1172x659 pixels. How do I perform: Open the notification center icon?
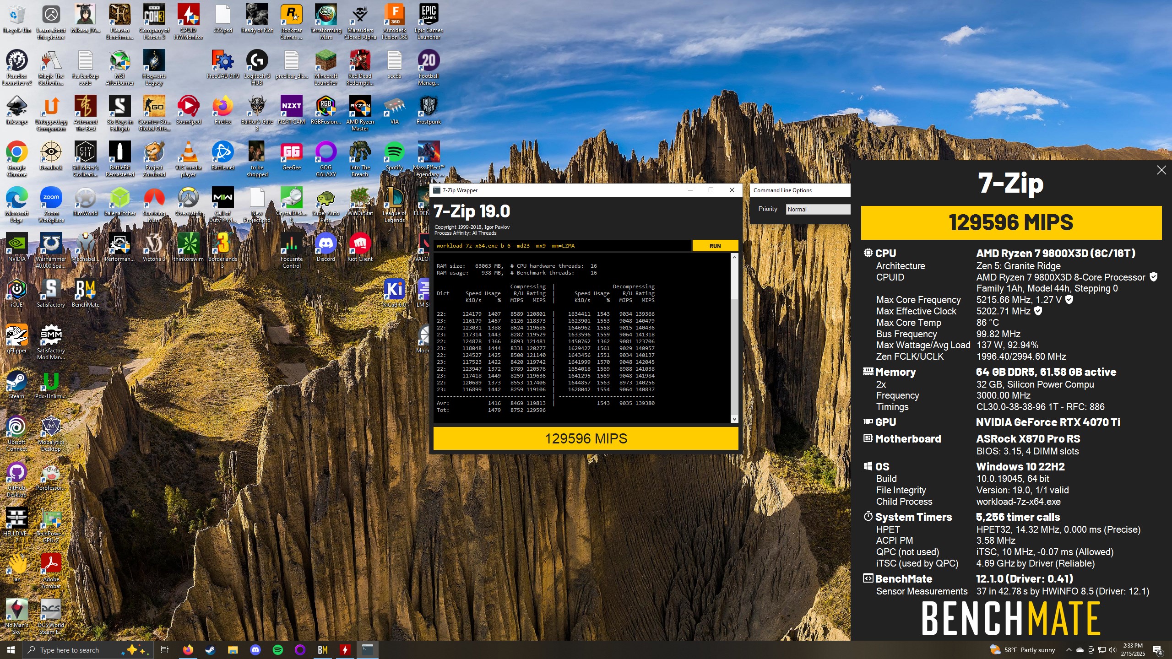(x=1157, y=650)
